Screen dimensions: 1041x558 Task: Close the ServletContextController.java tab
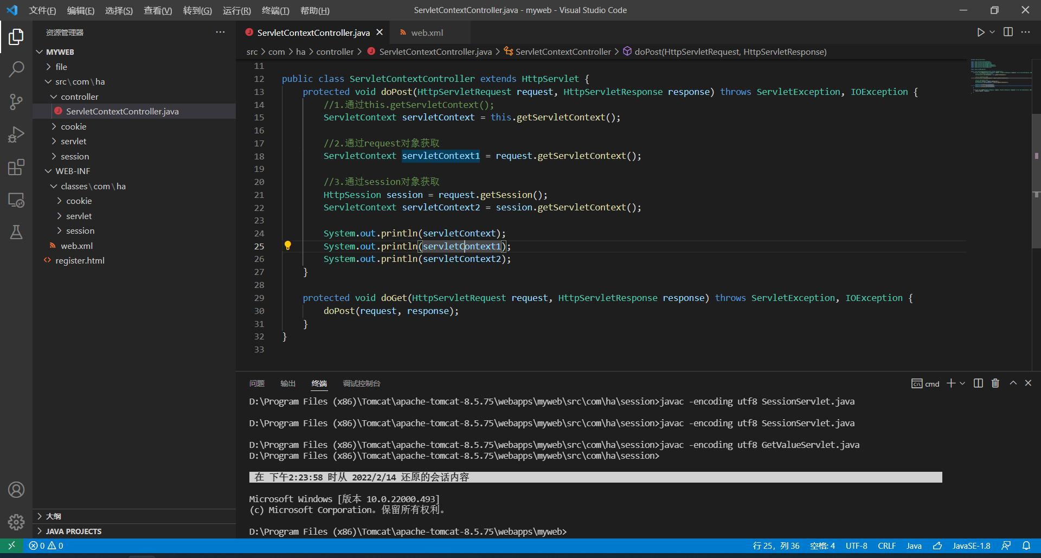pyautogui.click(x=380, y=33)
